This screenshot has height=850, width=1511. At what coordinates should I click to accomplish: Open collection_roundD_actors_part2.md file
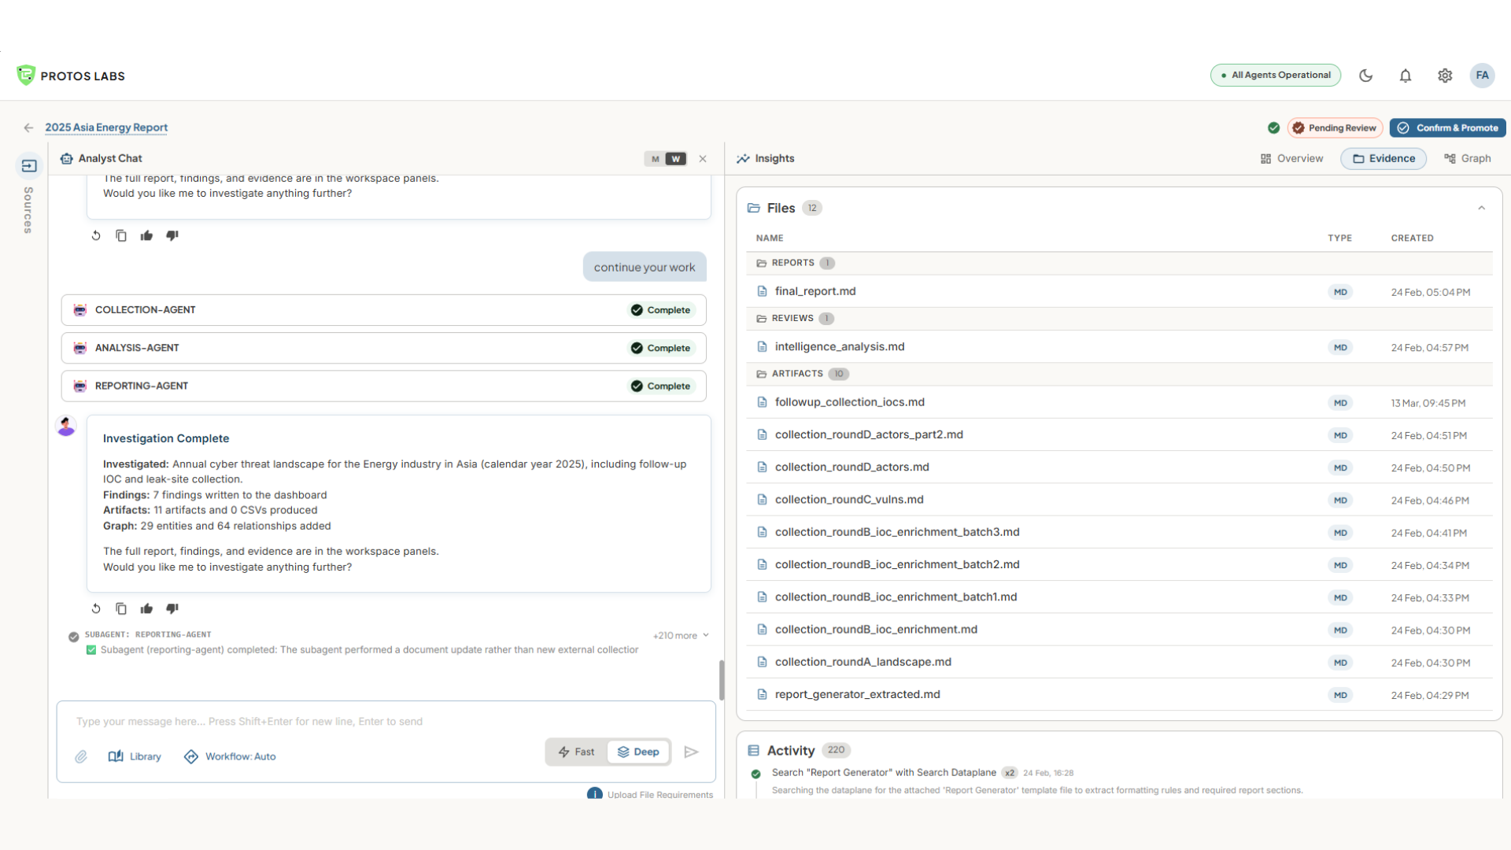point(1119,434)
